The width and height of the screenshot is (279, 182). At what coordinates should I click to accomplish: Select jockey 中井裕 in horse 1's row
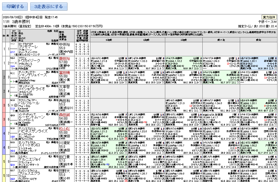point(64,45)
